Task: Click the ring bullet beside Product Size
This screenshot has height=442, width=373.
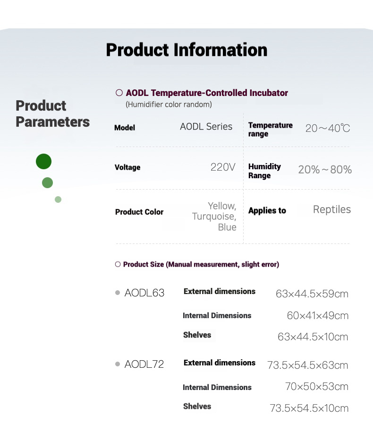Action: 118,264
